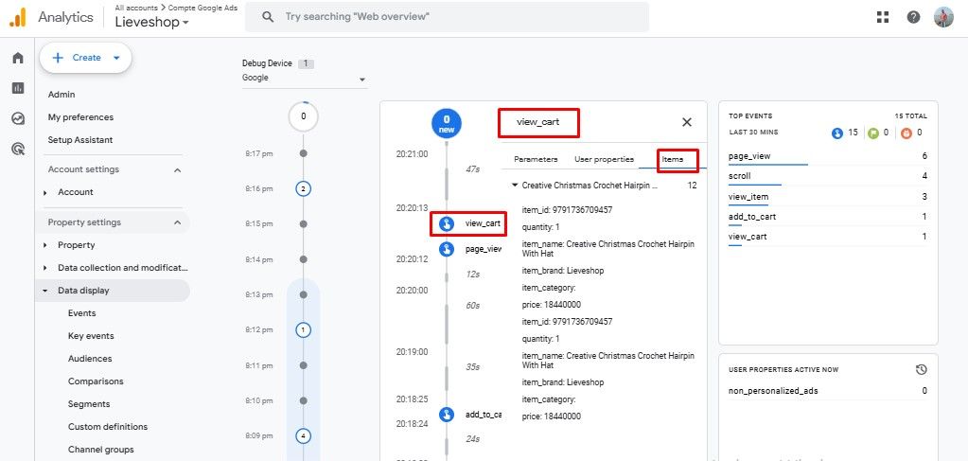Click the search magnifier icon
The height and width of the screenshot is (461, 968).
point(268,17)
